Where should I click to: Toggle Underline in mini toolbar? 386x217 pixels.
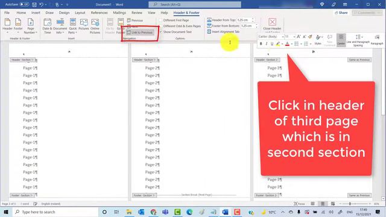[272, 44]
